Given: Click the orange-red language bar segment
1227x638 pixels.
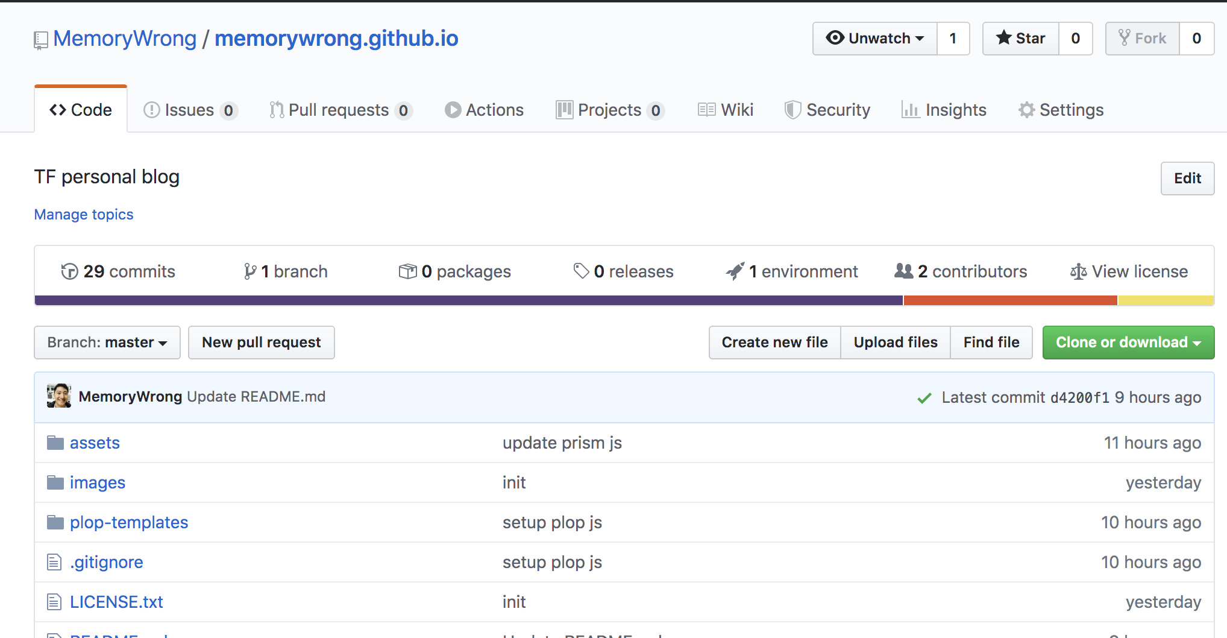Looking at the screenshot, I should 1011,300.
